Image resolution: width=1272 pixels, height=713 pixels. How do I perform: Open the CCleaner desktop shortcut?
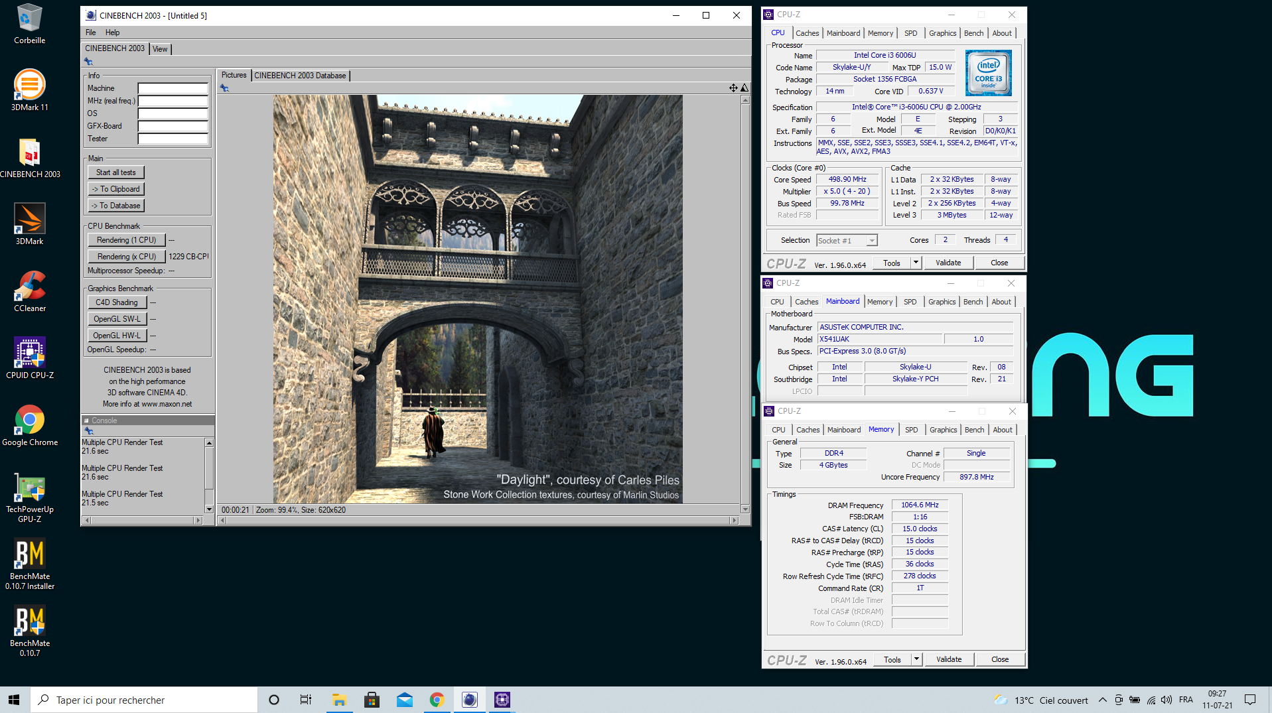pos(29,292)
